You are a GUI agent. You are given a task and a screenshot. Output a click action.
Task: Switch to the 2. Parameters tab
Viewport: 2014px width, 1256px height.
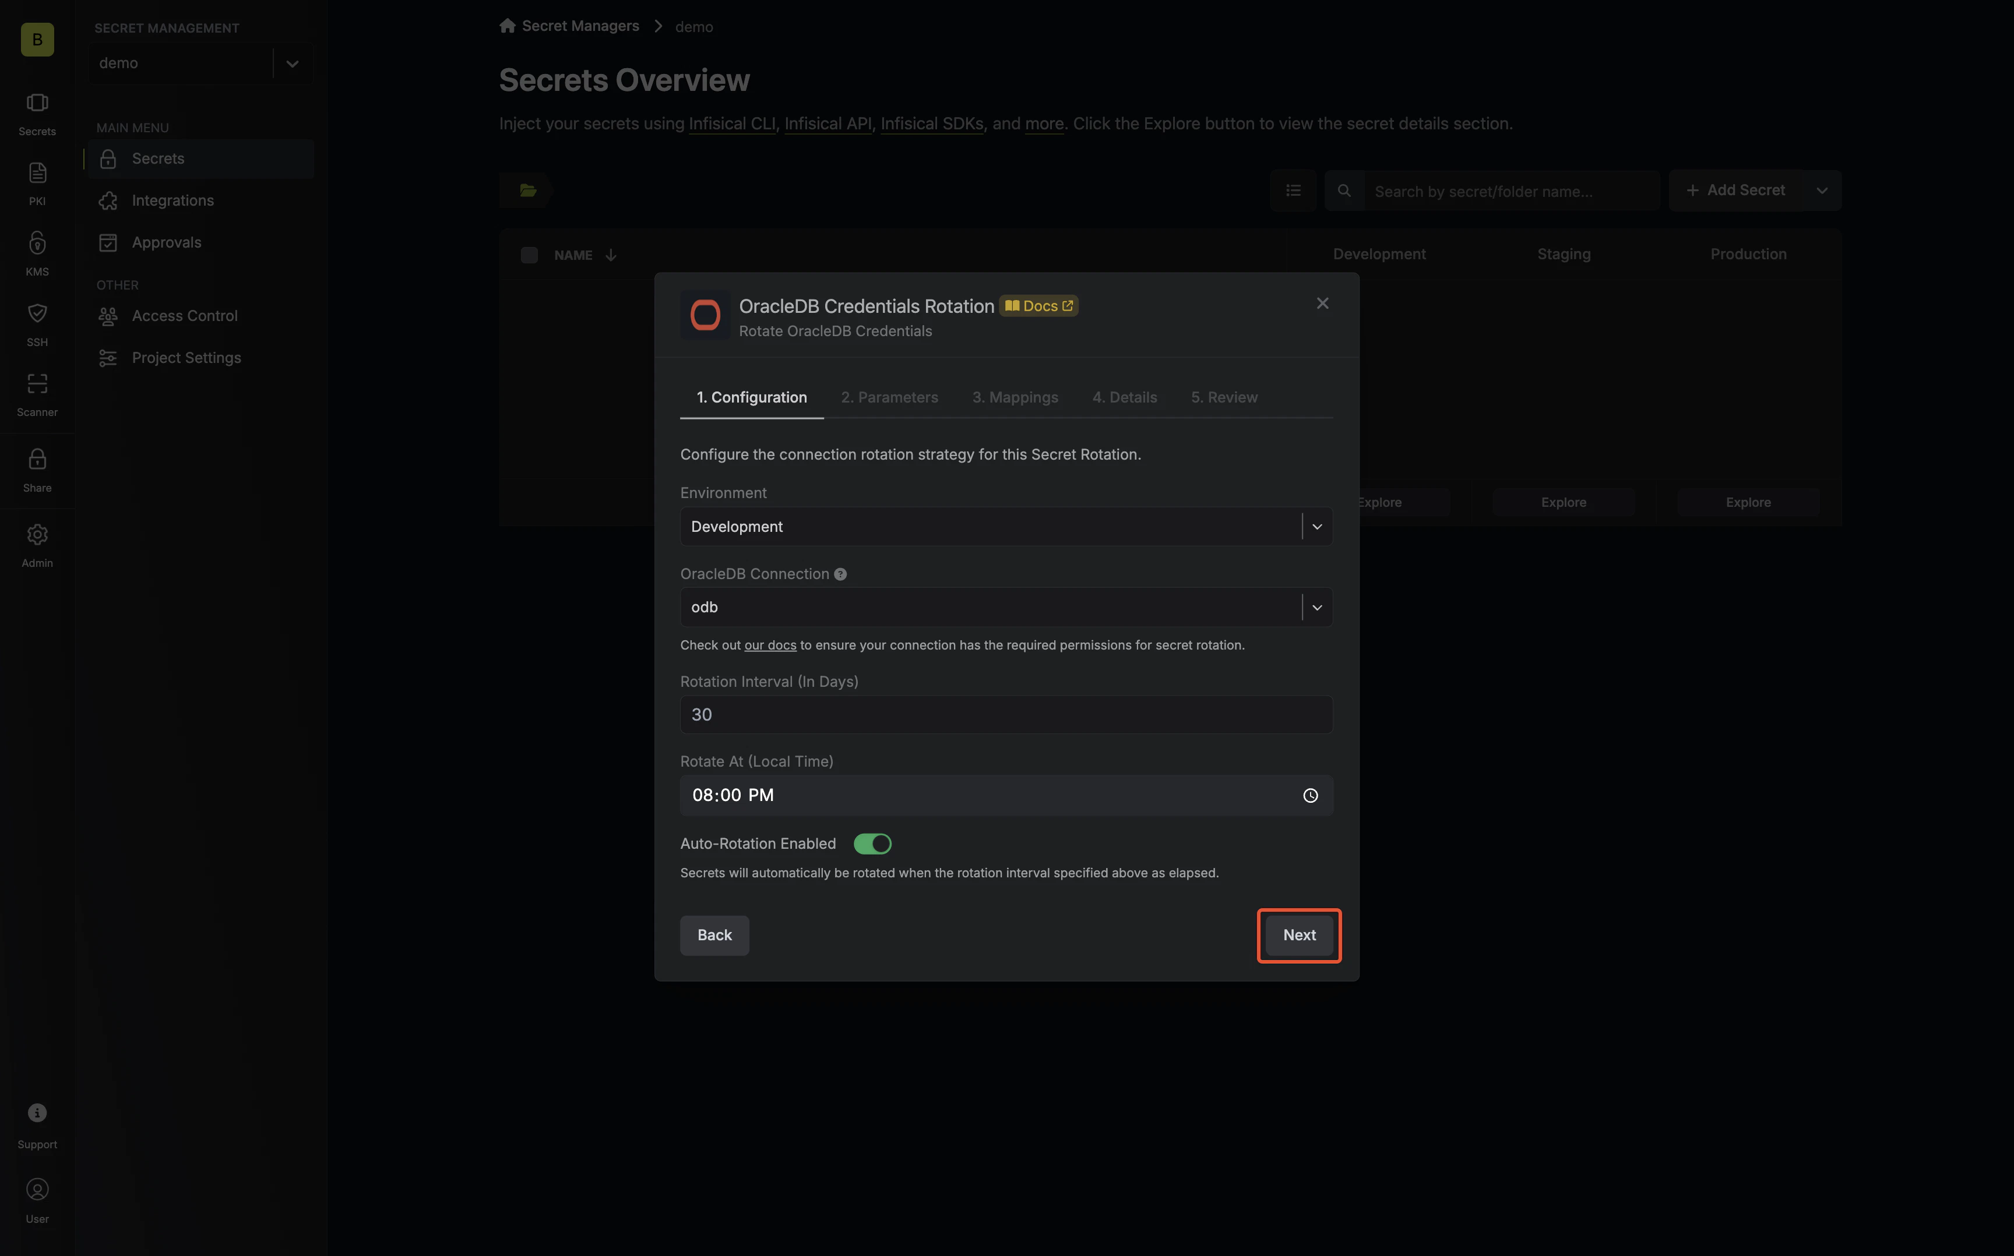[889, 397]
